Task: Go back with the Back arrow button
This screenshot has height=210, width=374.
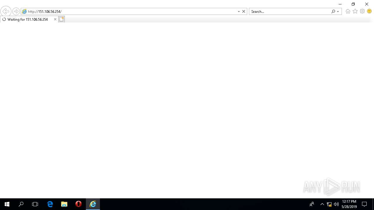Action: tap(6, 11)
